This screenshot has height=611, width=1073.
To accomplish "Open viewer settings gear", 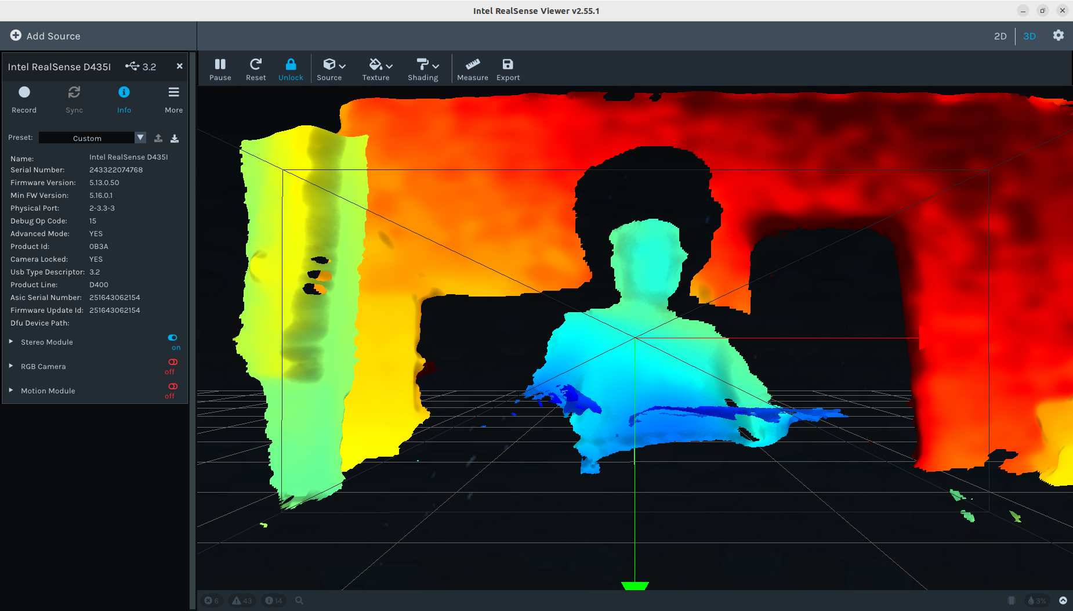I will pyautogui.click(x=1058, y=35).
